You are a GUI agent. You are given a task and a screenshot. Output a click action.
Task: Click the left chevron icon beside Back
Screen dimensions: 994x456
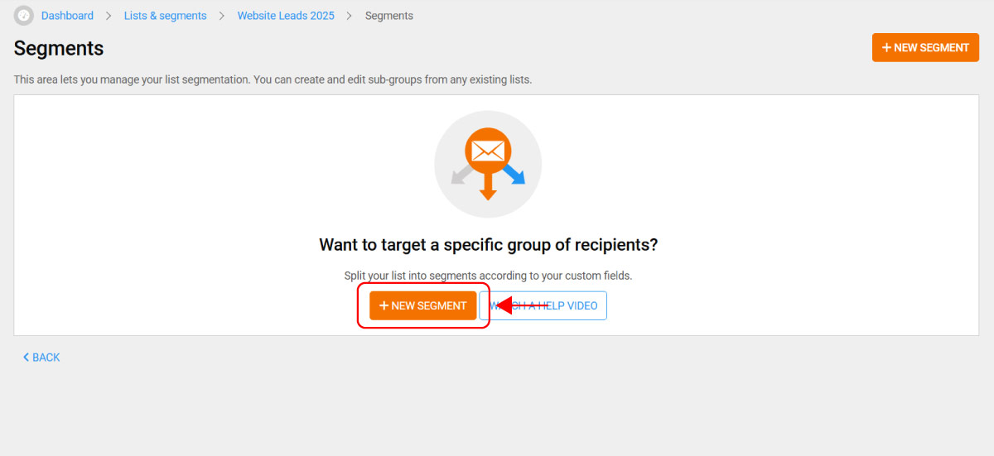(x=26, y=358)
